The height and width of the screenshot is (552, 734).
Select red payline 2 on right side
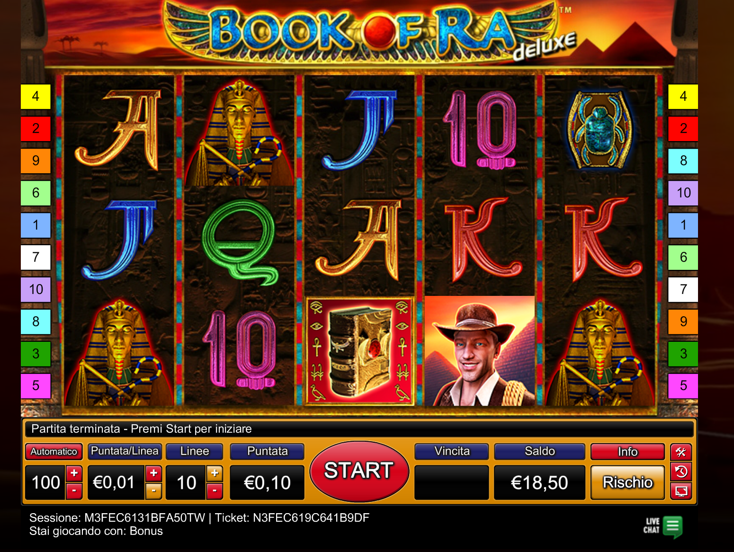point(683,128)
